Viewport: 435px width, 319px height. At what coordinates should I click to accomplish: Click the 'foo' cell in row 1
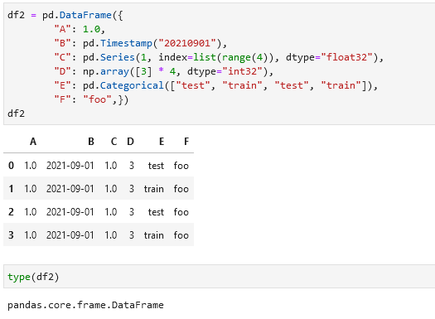tap(181, 189)
